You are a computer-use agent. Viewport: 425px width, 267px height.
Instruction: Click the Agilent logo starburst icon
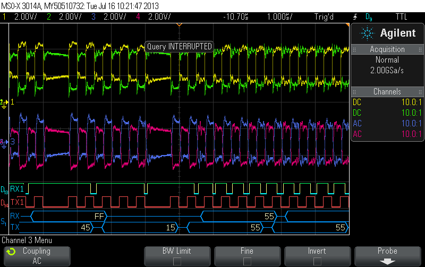pos(367,33)
